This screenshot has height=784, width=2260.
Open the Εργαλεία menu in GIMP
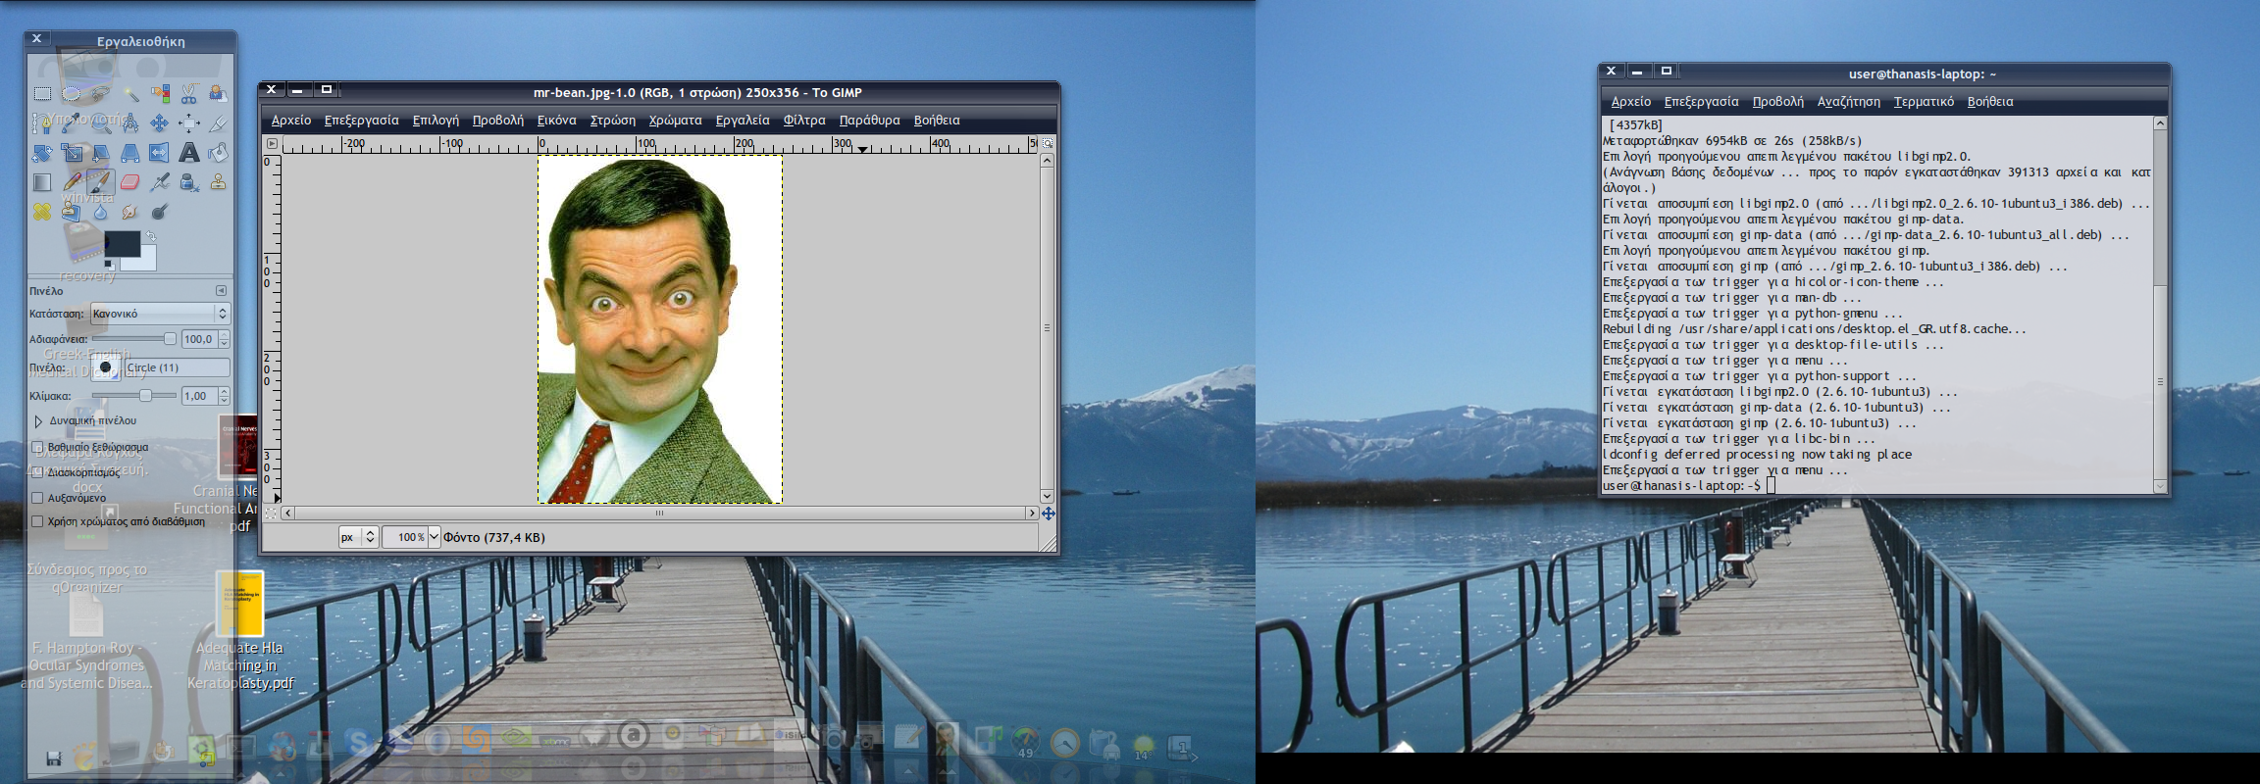[x=743, y=121]
